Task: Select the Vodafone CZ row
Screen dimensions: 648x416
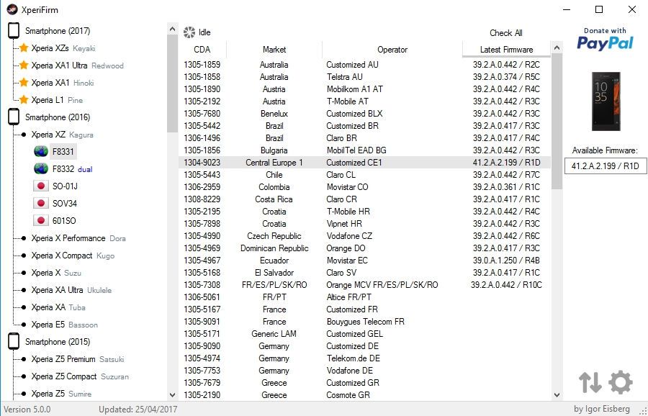Action: point(365,236)
